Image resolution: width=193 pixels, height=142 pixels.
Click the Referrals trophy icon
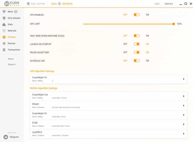(4, 31)
